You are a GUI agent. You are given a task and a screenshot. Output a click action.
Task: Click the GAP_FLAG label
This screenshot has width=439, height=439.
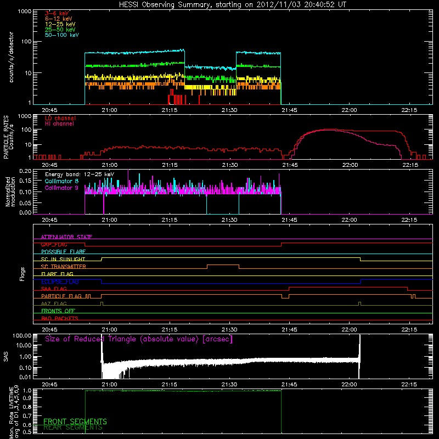pyautogui.click(x=54, y=244)
